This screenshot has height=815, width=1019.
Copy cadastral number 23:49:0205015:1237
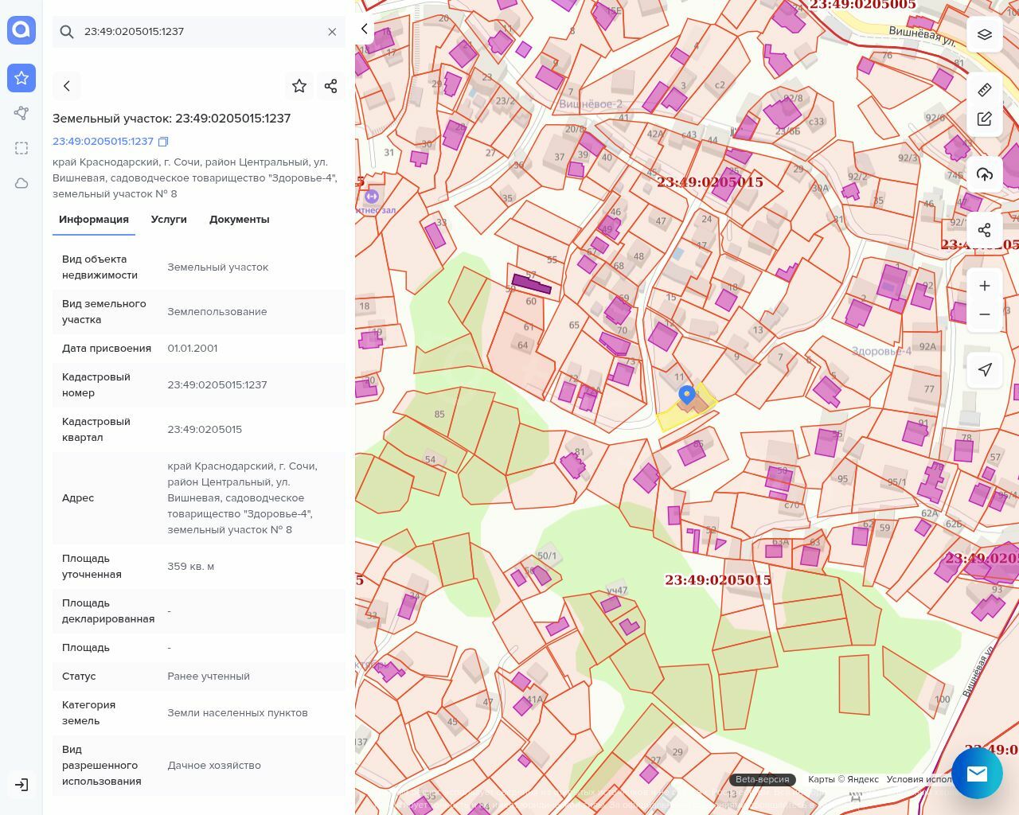point(163,142)
